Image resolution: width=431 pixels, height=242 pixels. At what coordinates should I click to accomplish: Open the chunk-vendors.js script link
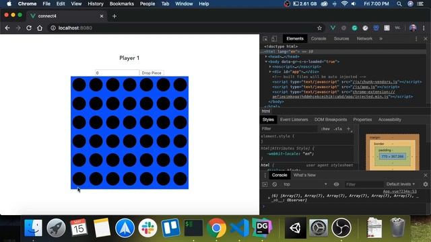pyautogui.click(x=375, y=82)
